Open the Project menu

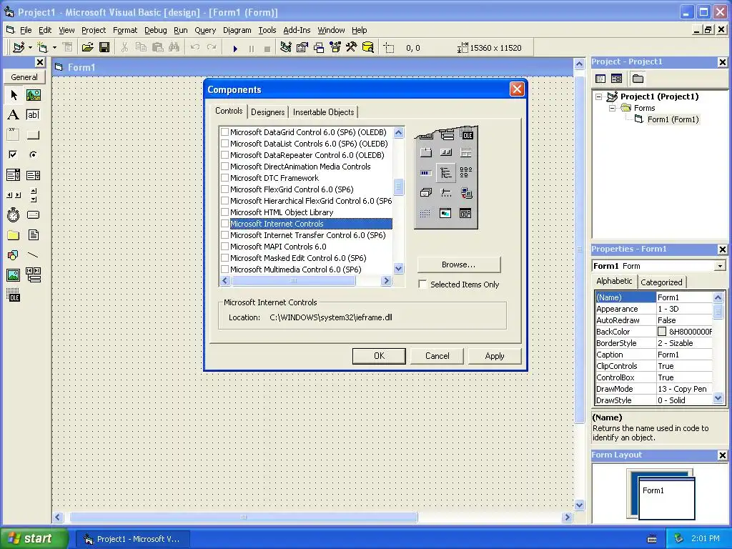click(94, 30)
